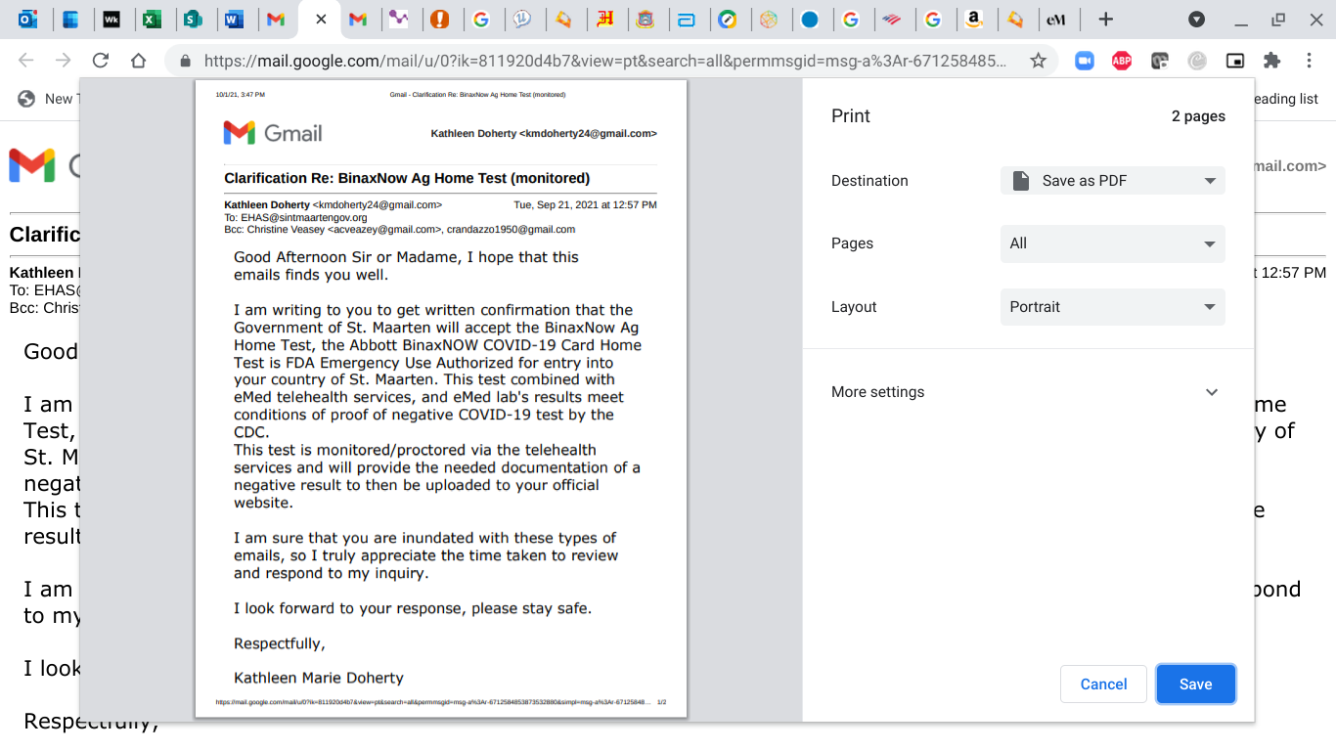Open the eM (eMed) browser tab
1336x751 pixels.
[x=1055, y=19]
